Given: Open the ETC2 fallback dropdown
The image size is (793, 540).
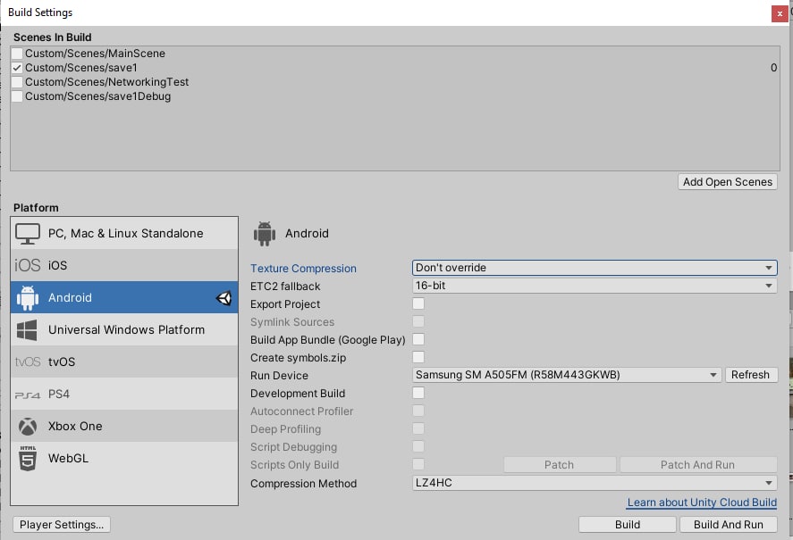Looking at the screenshot, I should tap(595, 286).
